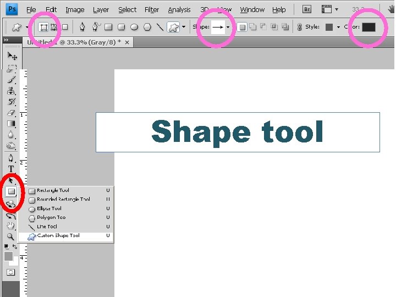Open the layer Style picker dropdown
The height and width of the screenshot is (297, 396).
(338, 27)
